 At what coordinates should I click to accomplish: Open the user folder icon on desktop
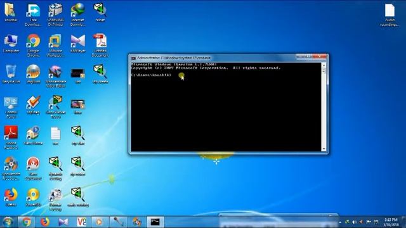11,13
